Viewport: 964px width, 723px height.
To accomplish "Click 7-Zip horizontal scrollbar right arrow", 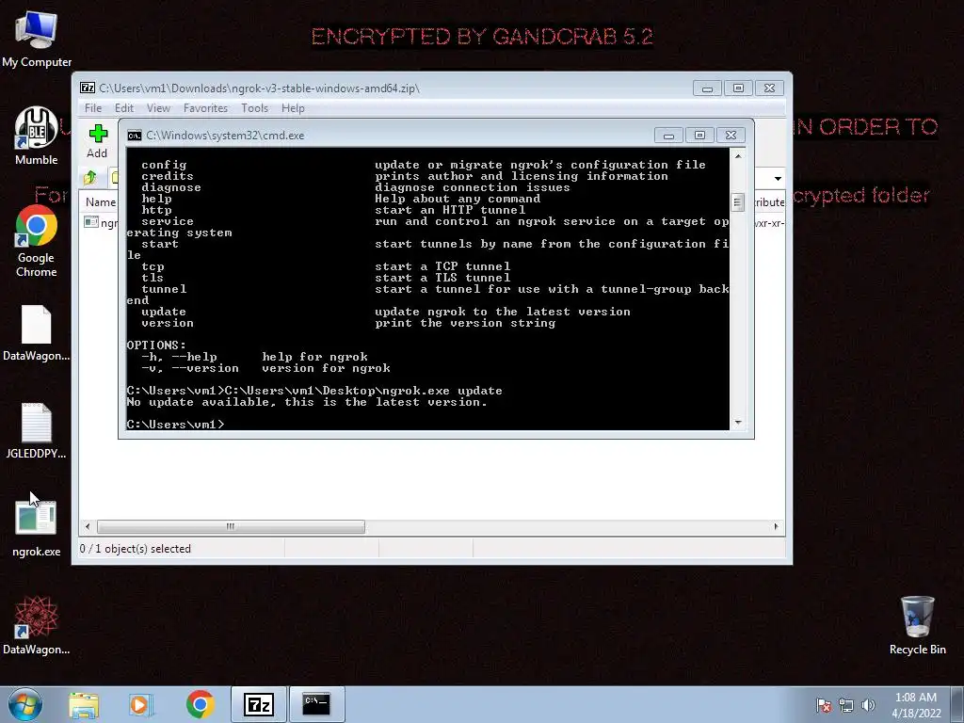I will (x=776, y=527).
